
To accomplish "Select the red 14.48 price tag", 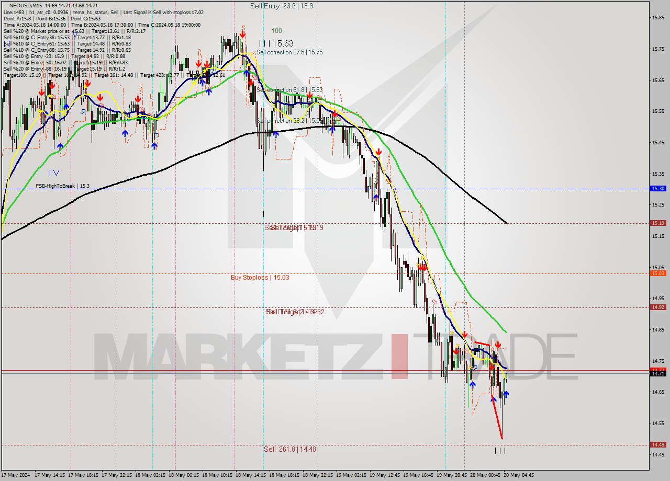I will click(x=657, y=444).
